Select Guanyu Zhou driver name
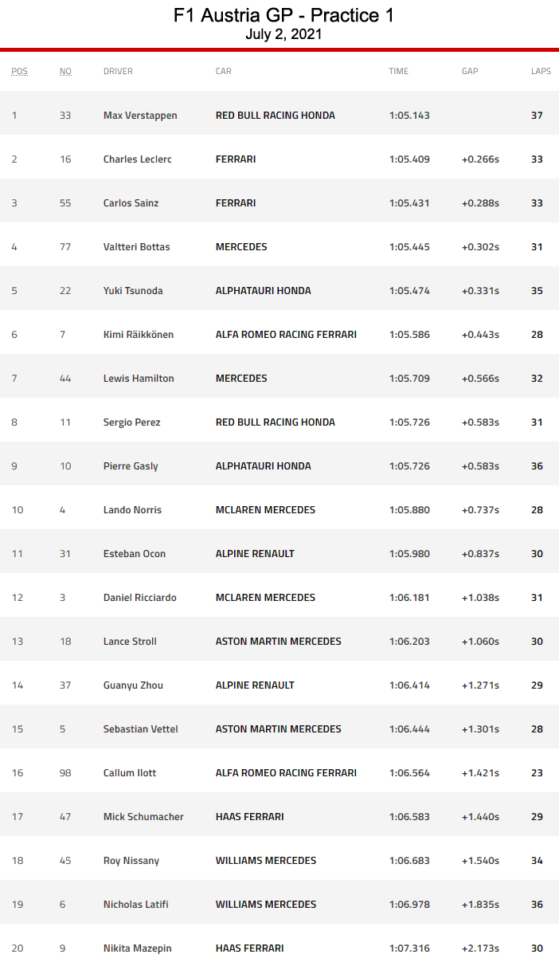This screenshot has width=559, height=962. (133, 685)
